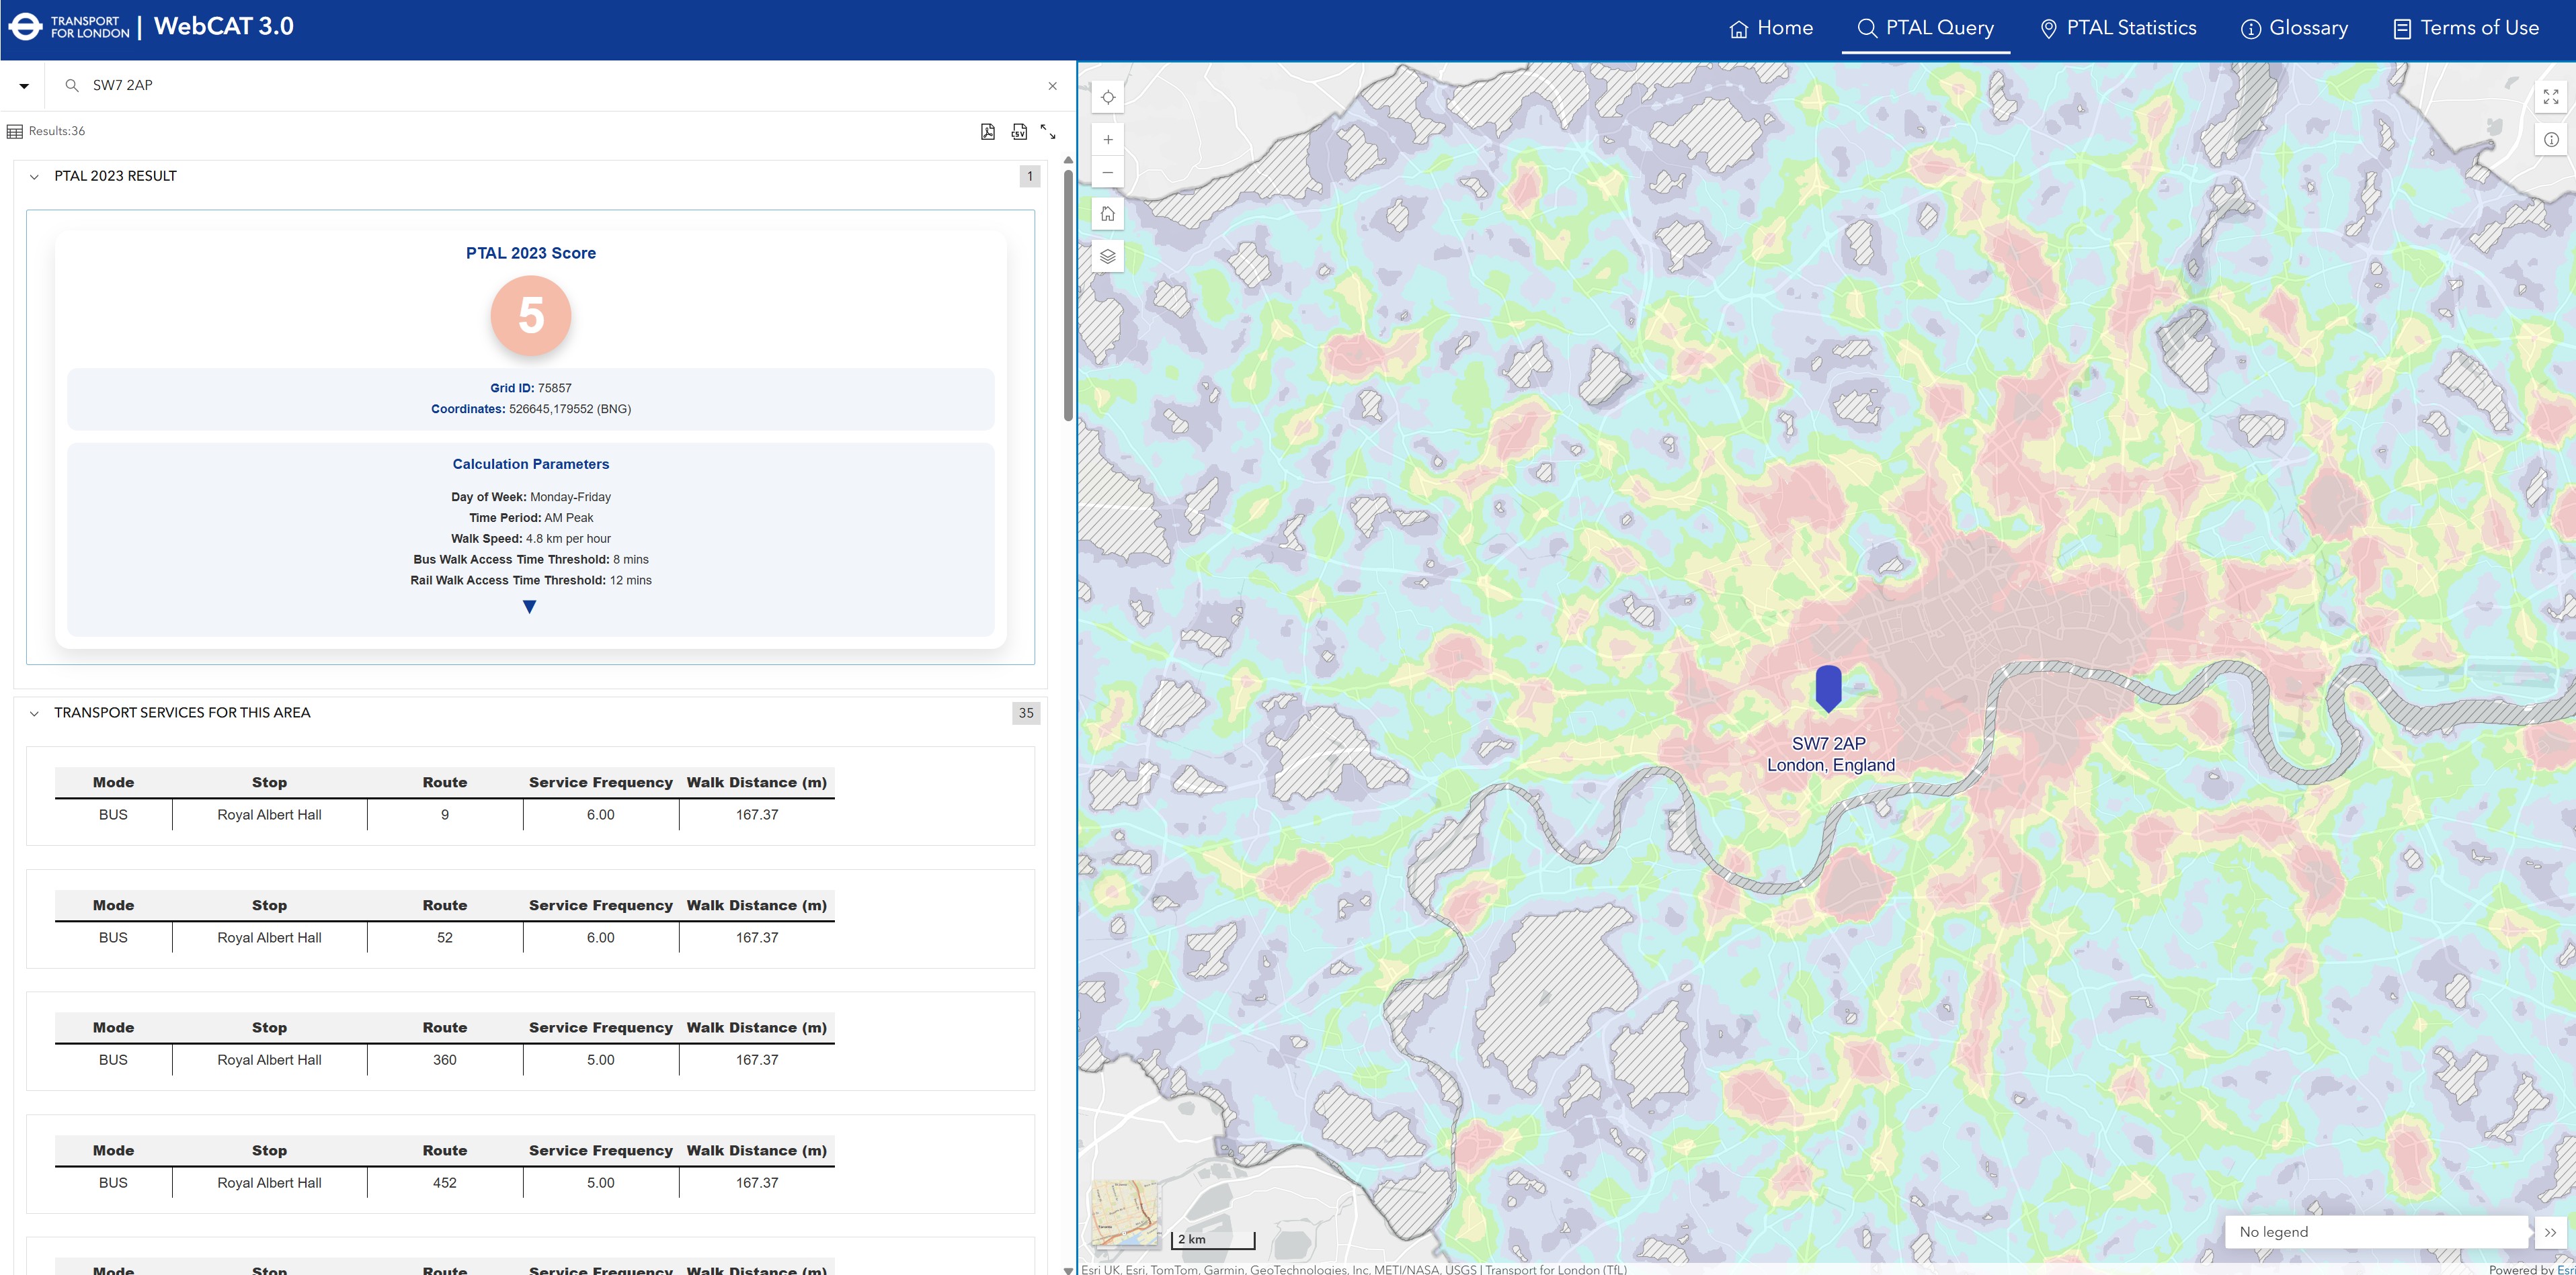2576x1275 pixels.
Task: Reset map to default home view
Action: pos(1107,214)
